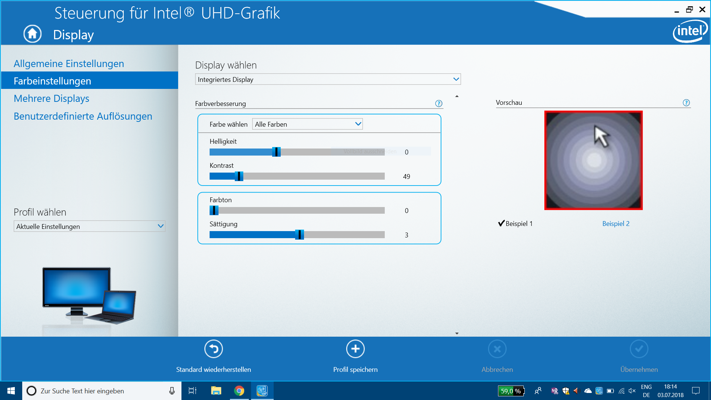This screenshot has width=711, height=400.
Task: Click the Abbrechen cancel icon
Action: click(x=497, y=349)
